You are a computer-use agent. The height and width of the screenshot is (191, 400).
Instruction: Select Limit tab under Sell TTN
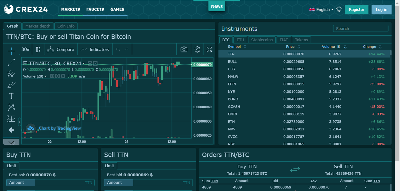pos(110,166)
